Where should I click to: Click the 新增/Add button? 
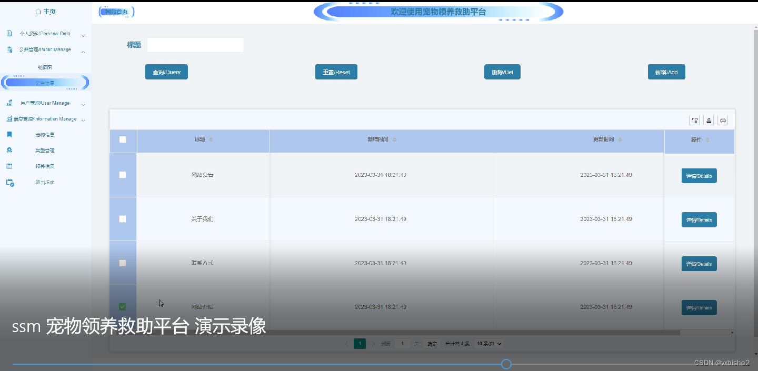point(666,72)
